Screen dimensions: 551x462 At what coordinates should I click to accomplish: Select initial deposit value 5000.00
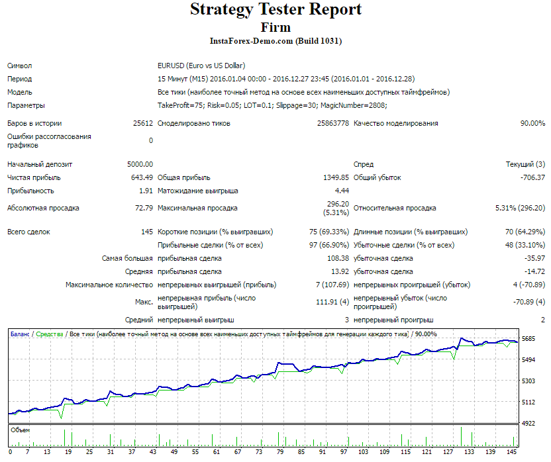point(140,164)
